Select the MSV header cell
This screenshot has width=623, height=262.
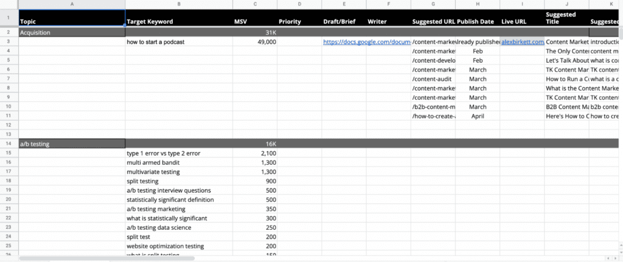[x=255, y=18]
